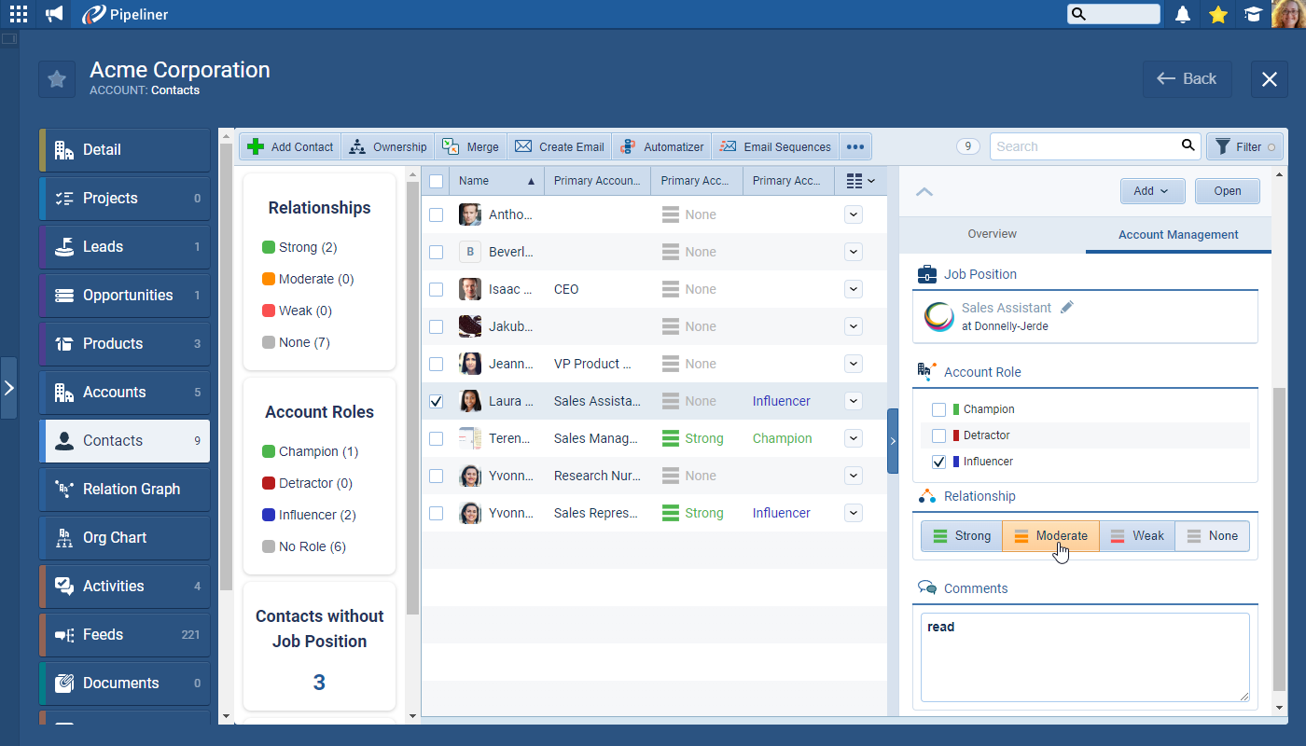Click the search magnifier in contacts search

[x=1188, y=145]
